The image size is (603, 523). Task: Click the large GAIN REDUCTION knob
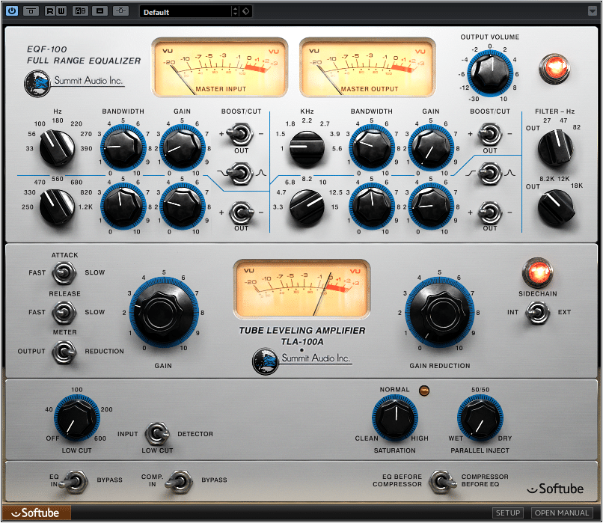coord(440,313)
